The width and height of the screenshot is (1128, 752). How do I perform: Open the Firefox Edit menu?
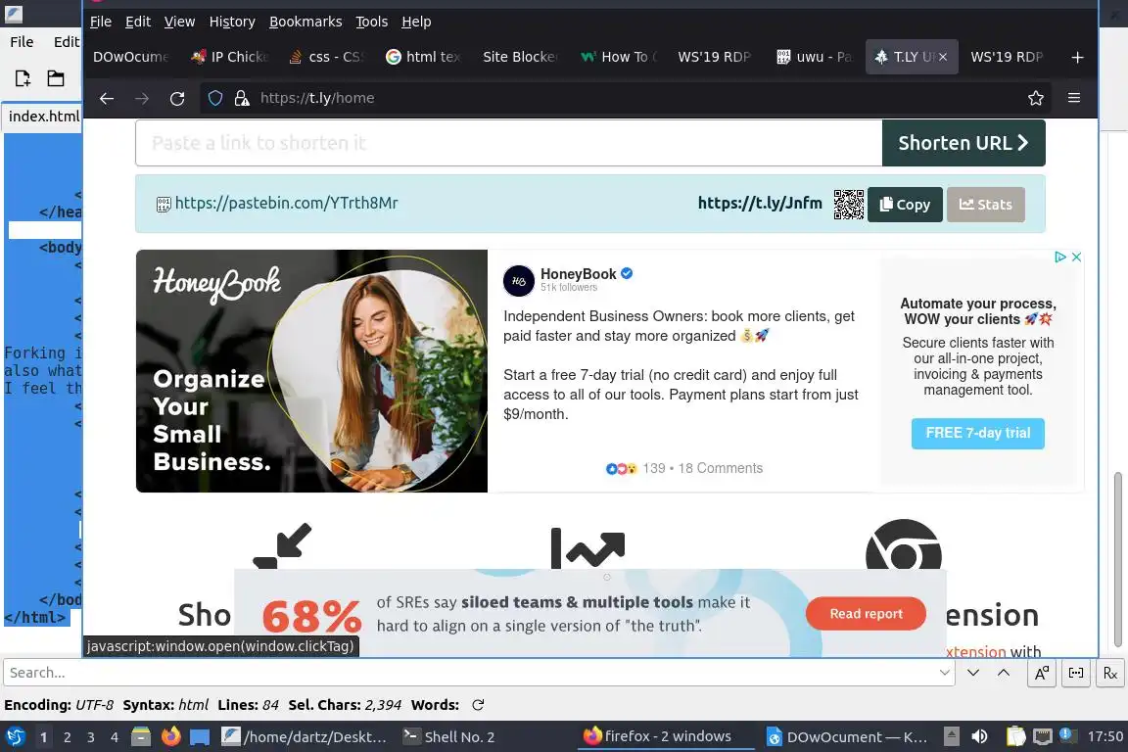137,22
